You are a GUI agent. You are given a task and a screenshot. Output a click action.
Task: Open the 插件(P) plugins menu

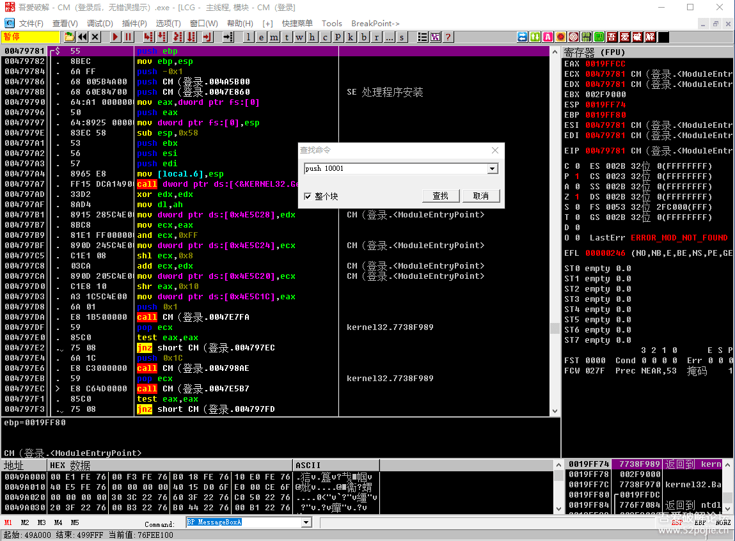point(134,23)
